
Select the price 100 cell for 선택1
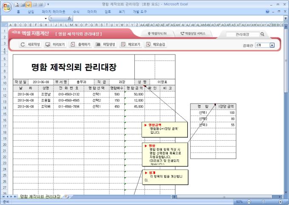click(x=226, y=113)
